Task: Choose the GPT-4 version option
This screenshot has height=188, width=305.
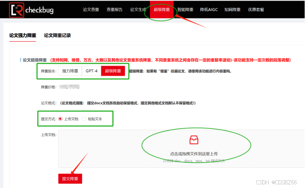Action: [91, 71]
